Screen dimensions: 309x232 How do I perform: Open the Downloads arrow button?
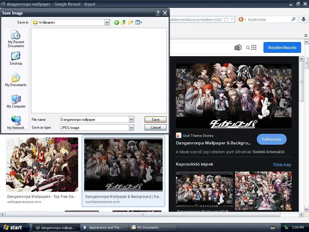point(304,19)
